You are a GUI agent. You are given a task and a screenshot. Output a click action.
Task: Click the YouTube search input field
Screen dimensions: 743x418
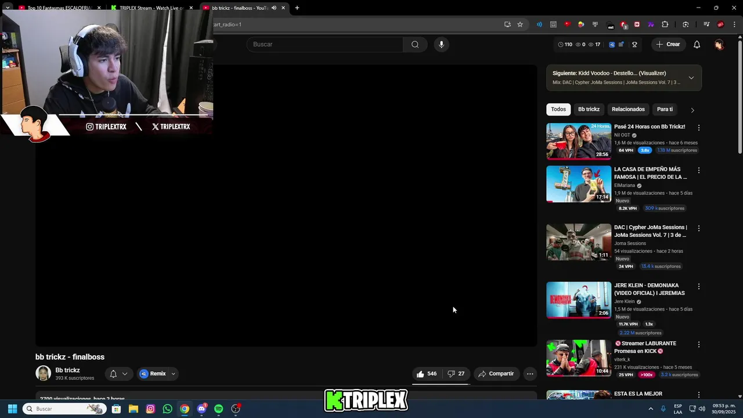[325, 45]
